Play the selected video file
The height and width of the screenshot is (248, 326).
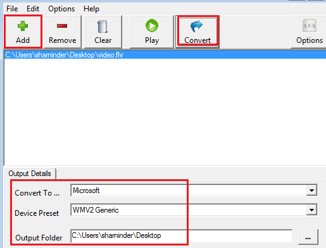[152, 32]
